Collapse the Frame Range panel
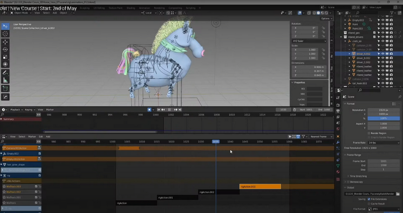This screenshot has width=403, height=213. point(345,155)
